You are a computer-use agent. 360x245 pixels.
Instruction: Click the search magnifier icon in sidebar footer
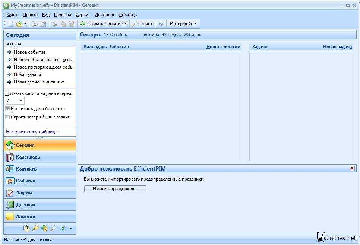click(x=53, y=228)
